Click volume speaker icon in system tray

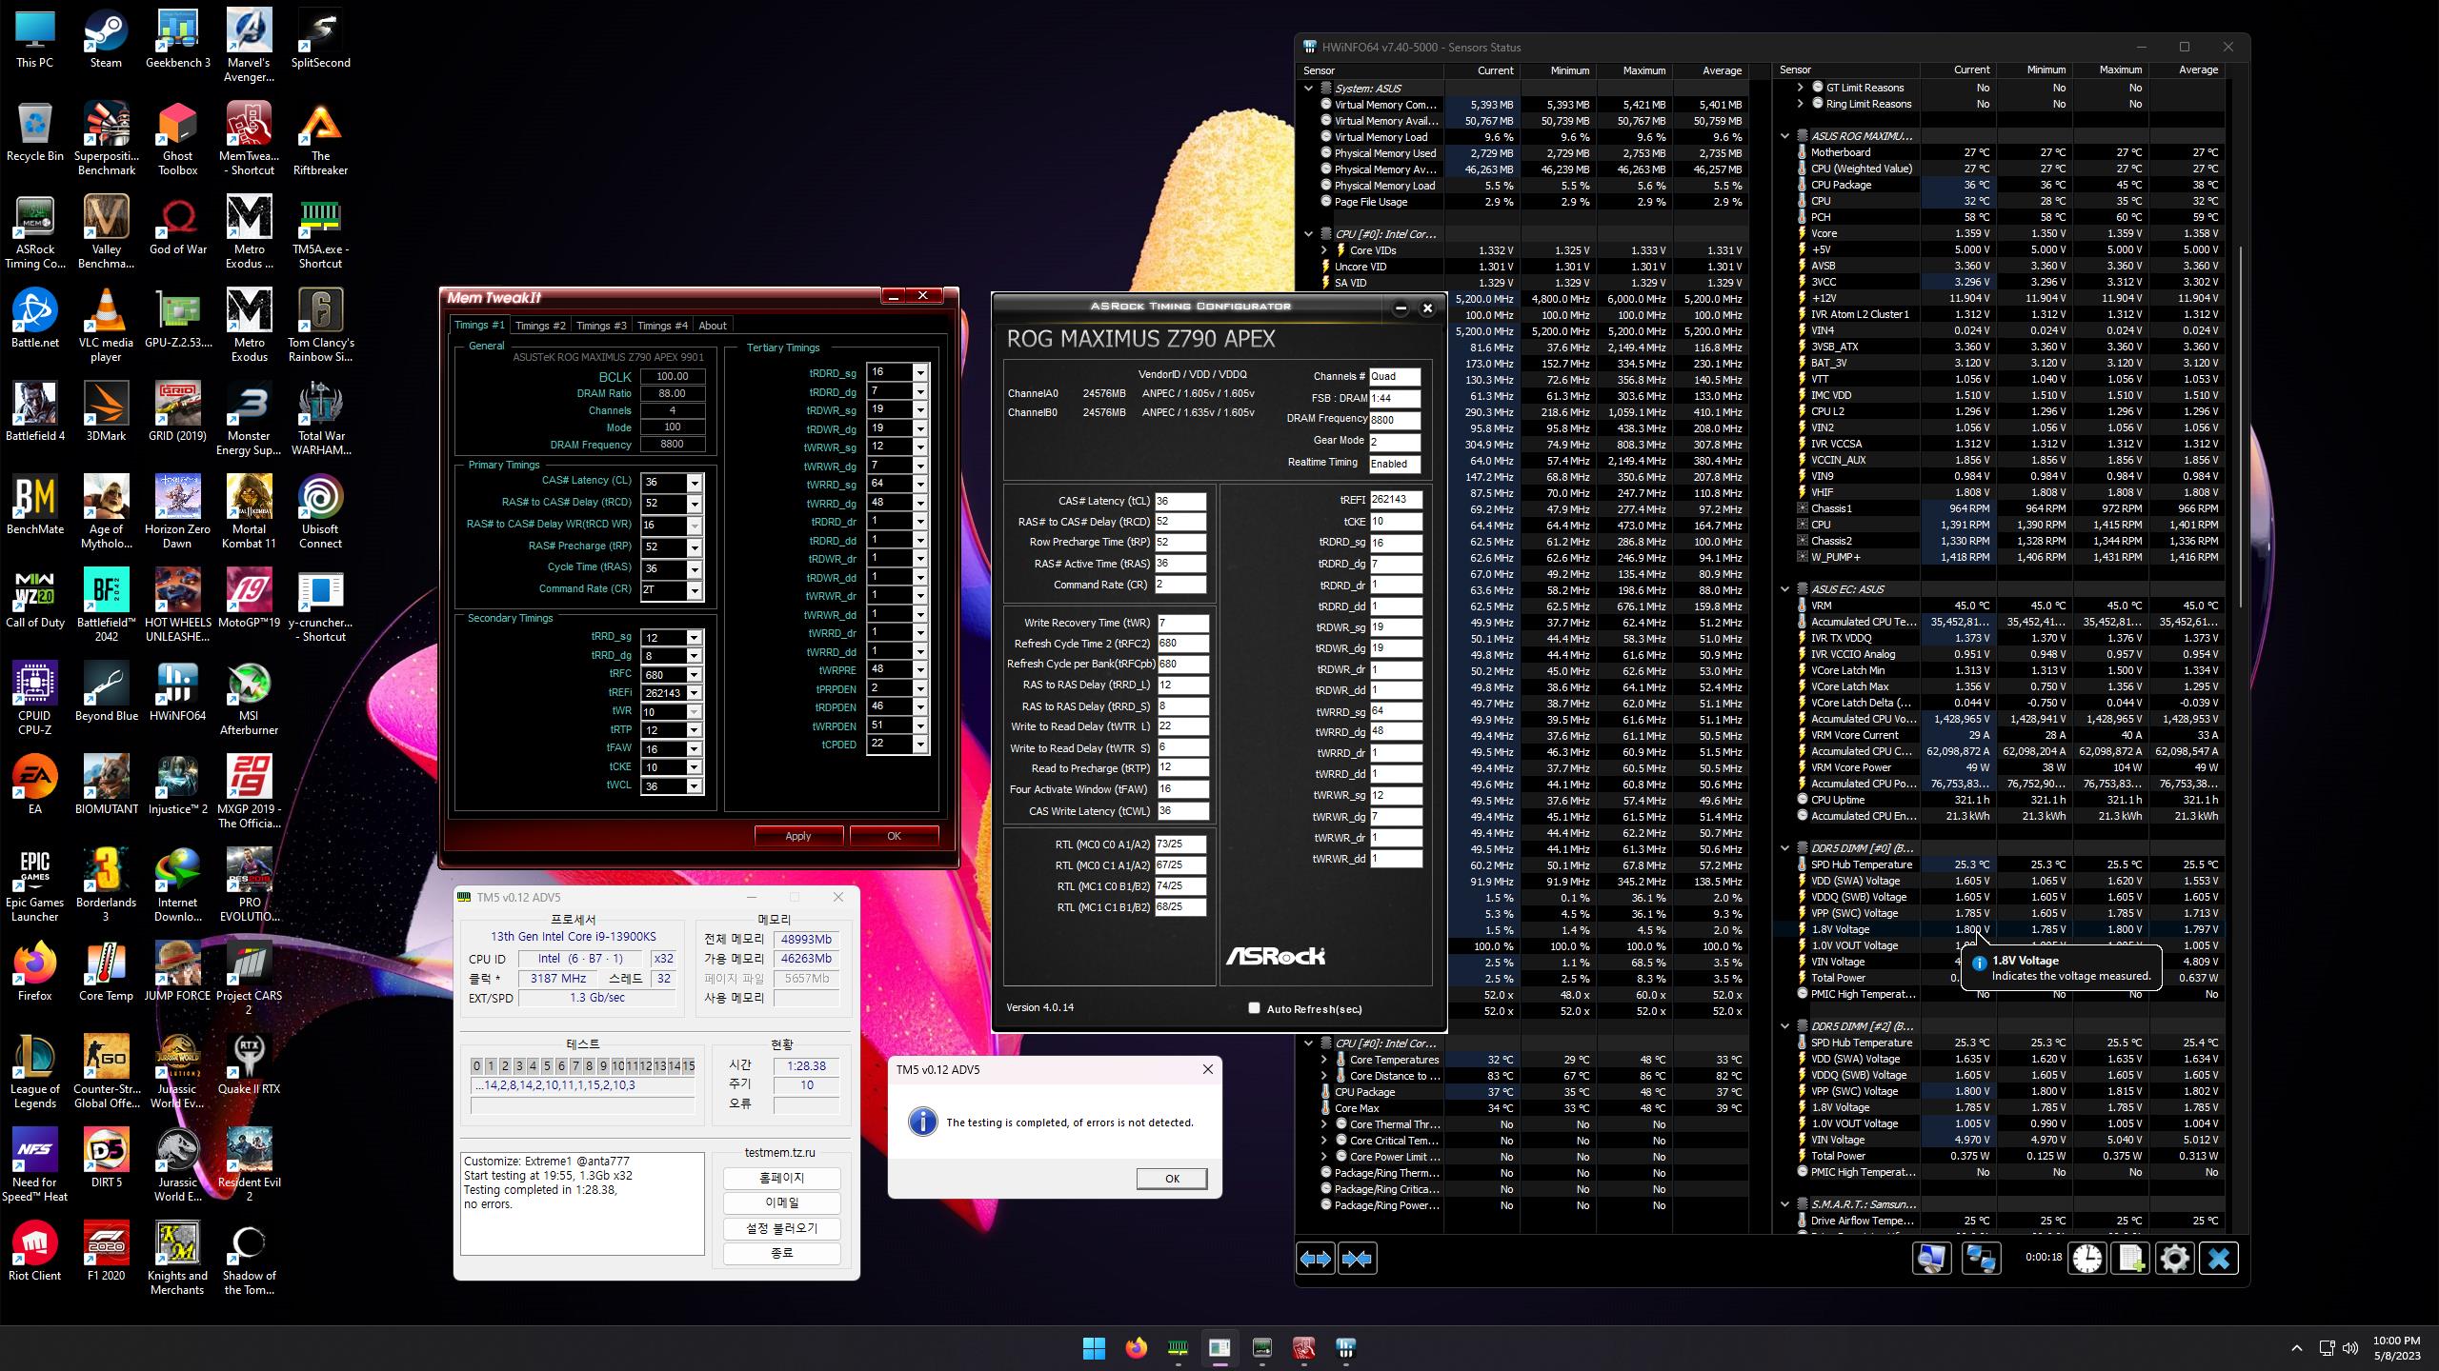[2350, 1347]
